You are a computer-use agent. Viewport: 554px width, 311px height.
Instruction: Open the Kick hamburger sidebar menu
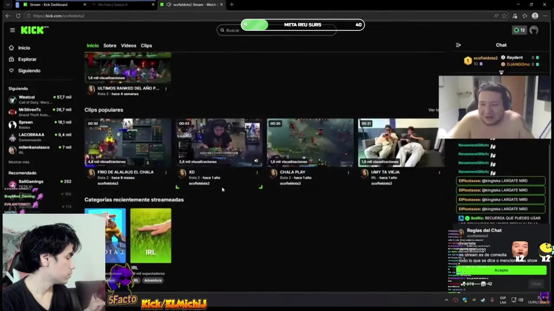click(x=13, y=30)
